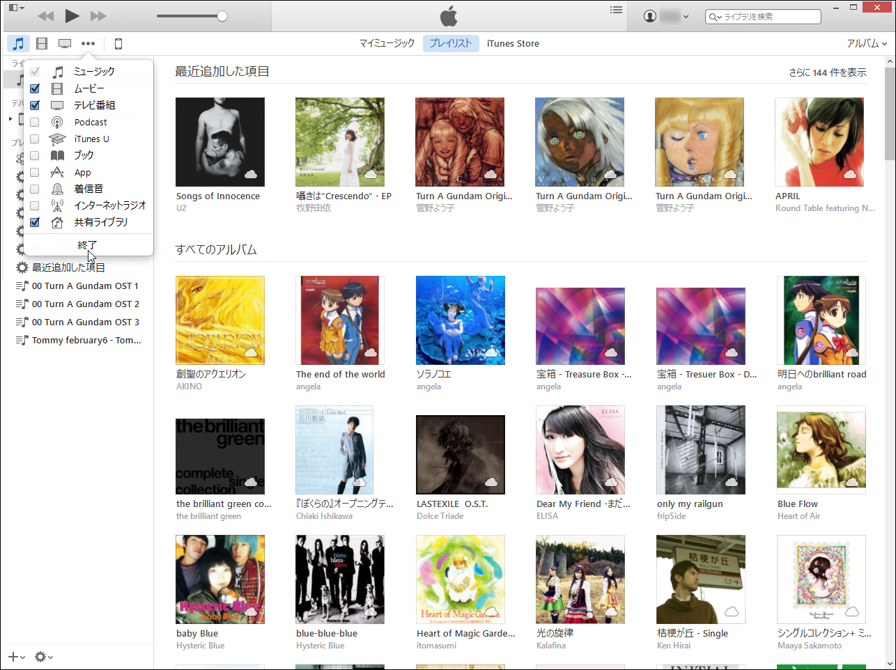
Task: Switch to the マイミュージック tab
Action: (387, 43)
